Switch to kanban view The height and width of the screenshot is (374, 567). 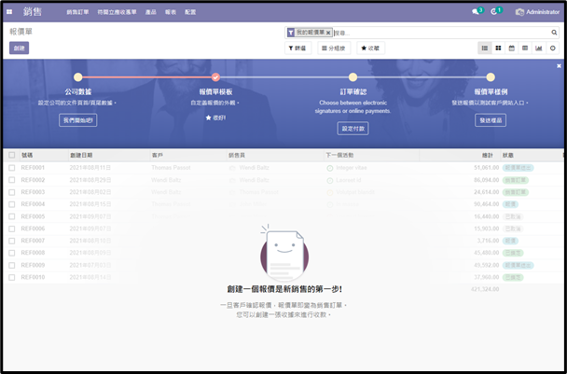coord(498,48)
